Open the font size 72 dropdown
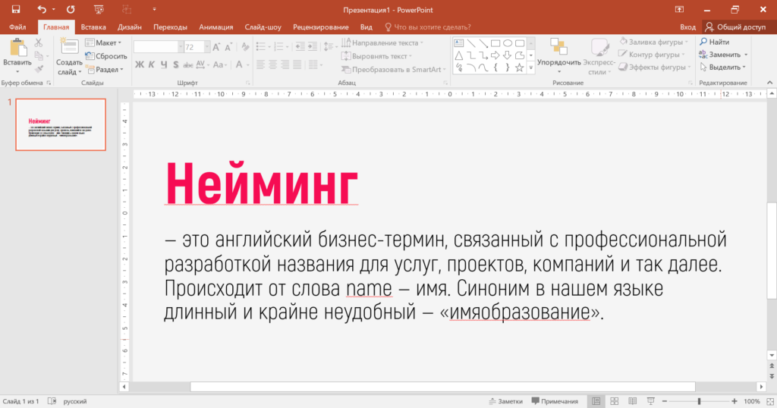Screen dimensions: 777x408 point(207,47)
